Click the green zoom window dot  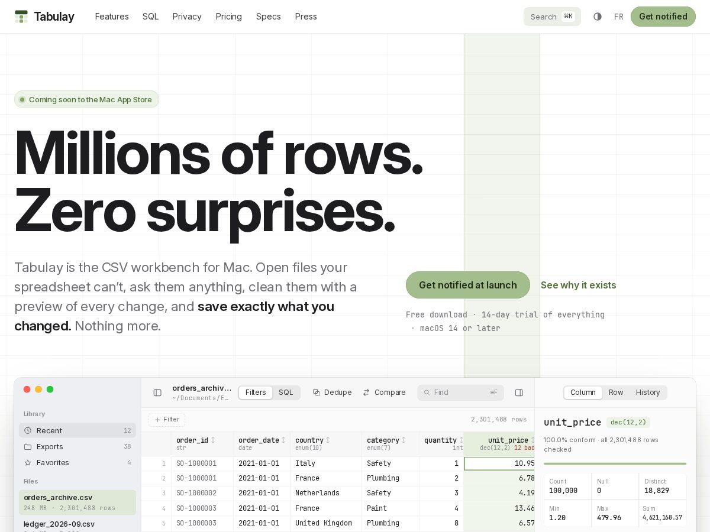click(x=50, y=389)
